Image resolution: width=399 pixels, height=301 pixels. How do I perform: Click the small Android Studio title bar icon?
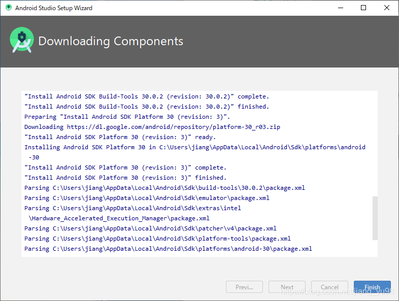pyautogui.click(x=9, y=8)
